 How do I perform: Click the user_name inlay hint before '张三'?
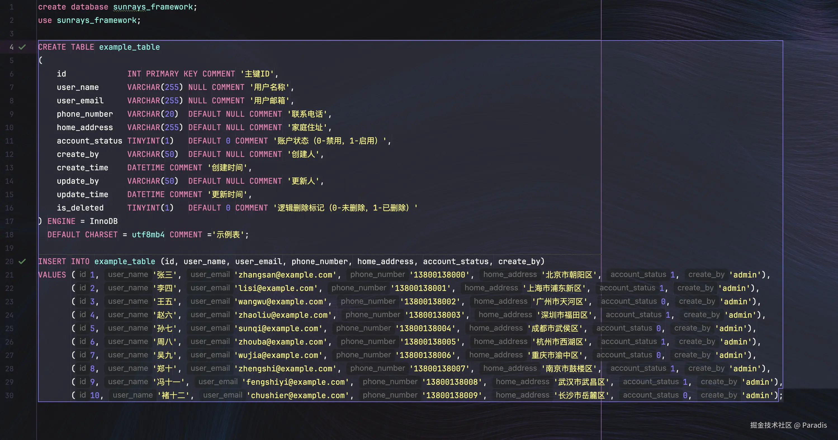[x=128, y=275]
